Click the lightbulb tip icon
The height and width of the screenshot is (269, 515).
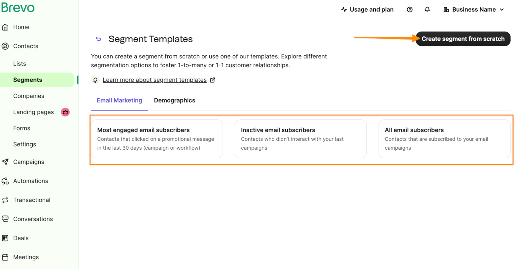(x=95, y=80)
